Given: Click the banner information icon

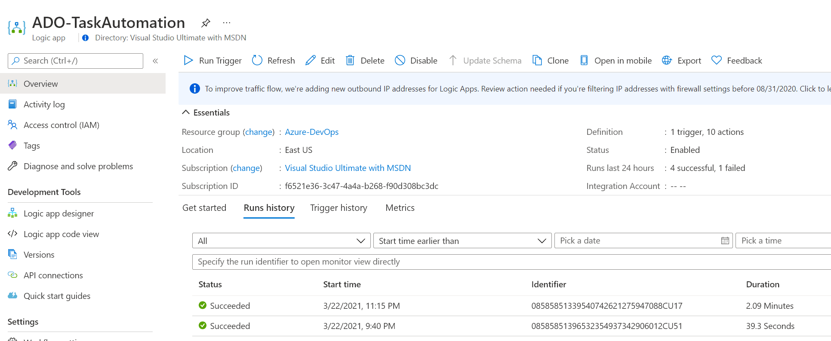Looking at the screenshot, I should point(194,88).
